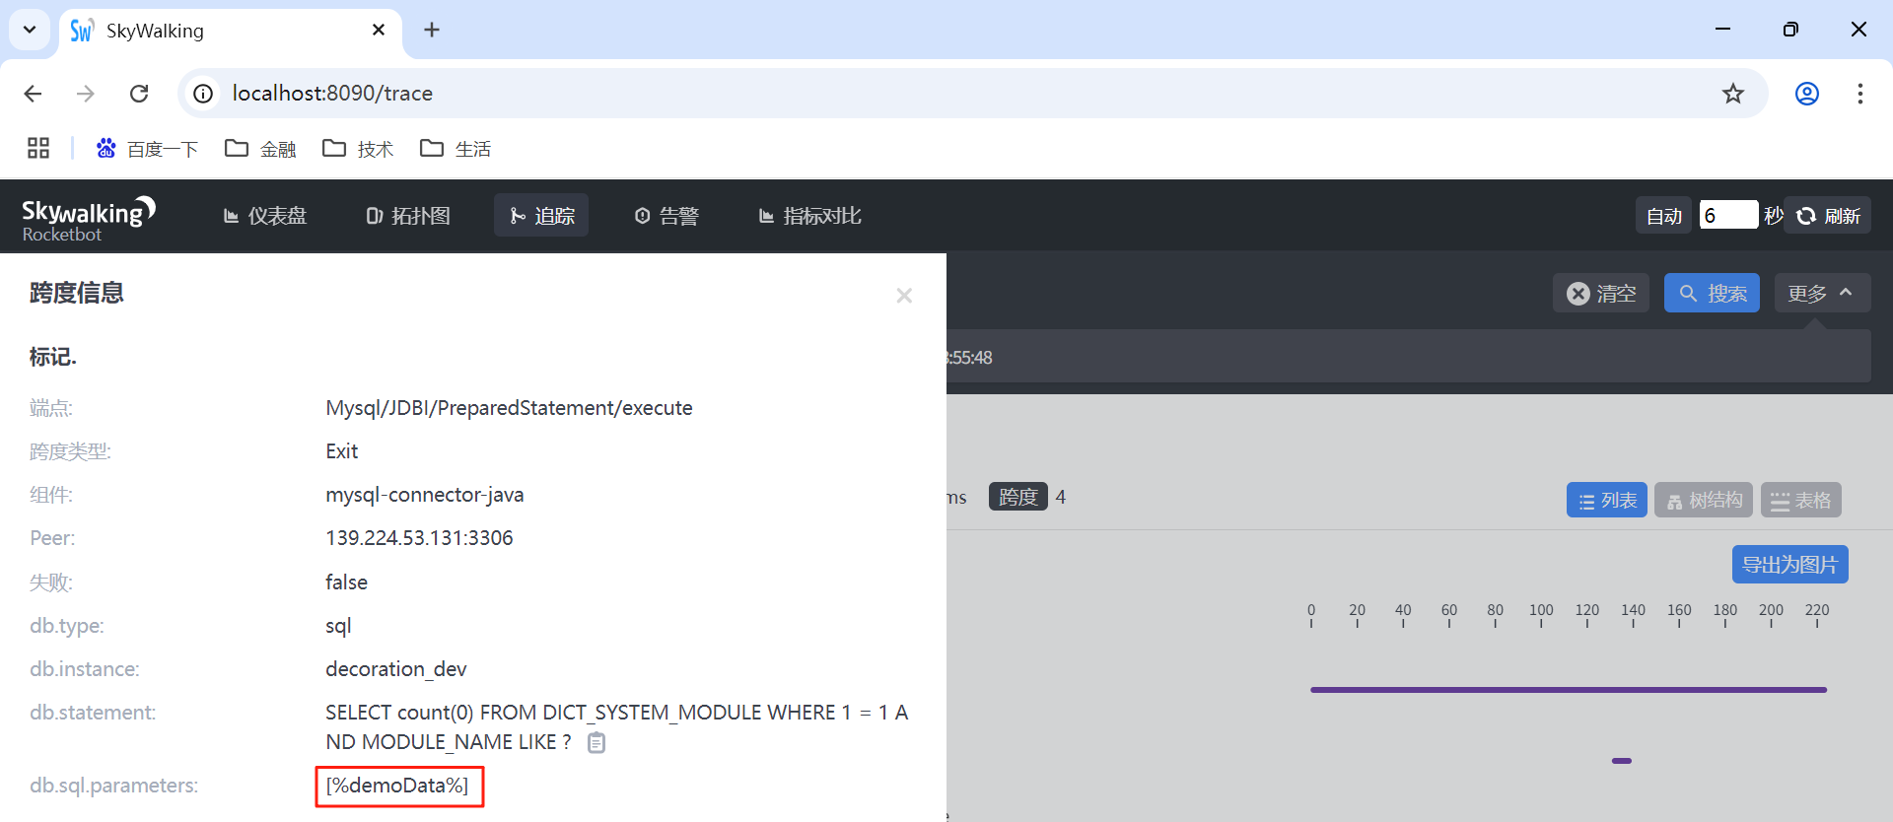1893x822 pixels.
Task: Click the browser back arrow
Action: pyautogui.click(x=33, y=94)
